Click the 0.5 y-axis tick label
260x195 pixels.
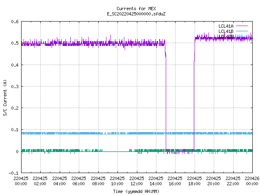pos(15,43)
